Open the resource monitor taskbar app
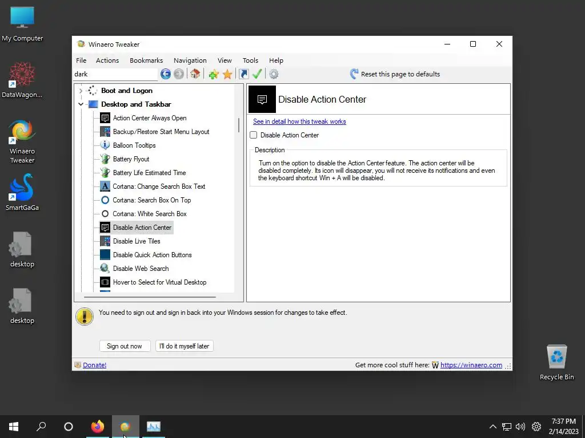 pyautogui.click(x=153, y=427)
